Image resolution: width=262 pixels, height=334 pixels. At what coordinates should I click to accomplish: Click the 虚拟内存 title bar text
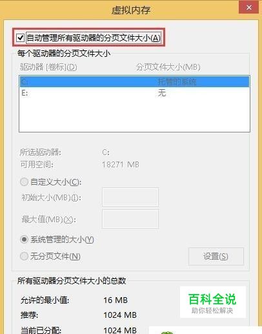coord(131,10)
